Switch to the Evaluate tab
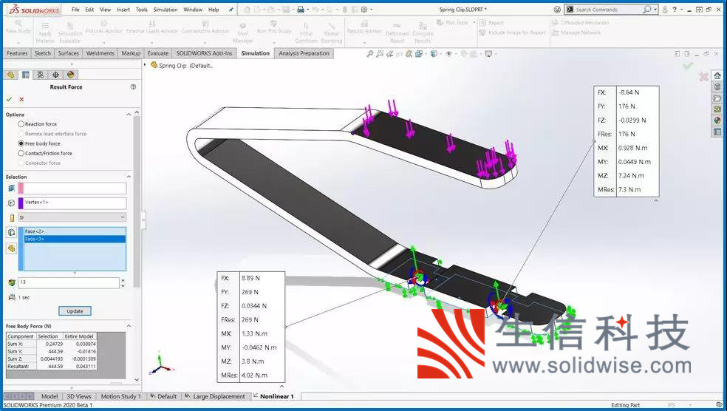This screenshot has width=727, height=411. click(x=157, y=53)
